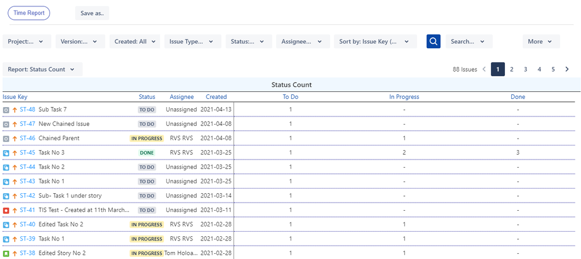Open the More options menu
Screen dimensions: 581x259
tap(541, 41)
